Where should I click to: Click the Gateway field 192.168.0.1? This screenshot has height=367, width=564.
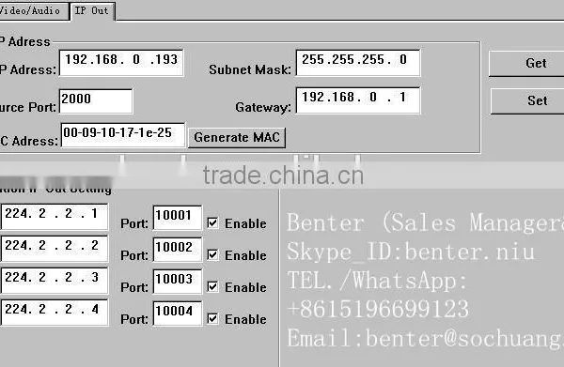tap(358, 100)
